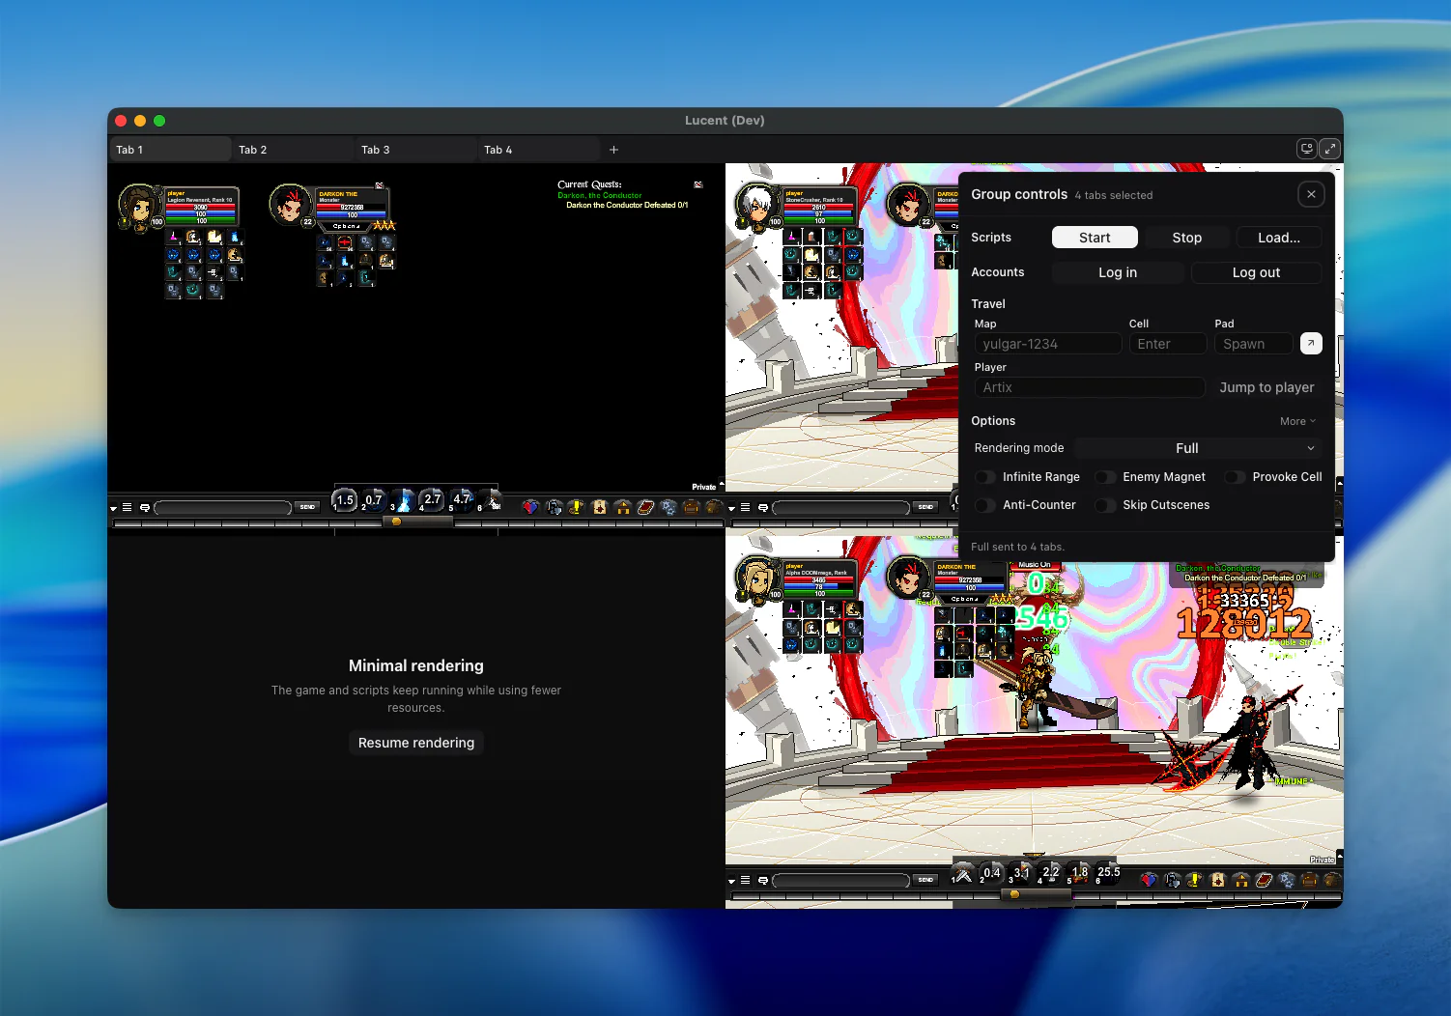Close the Current Quests tracker in top-left pane
This screenshot has height=1016, width=1451.
[x=698, y=184]
